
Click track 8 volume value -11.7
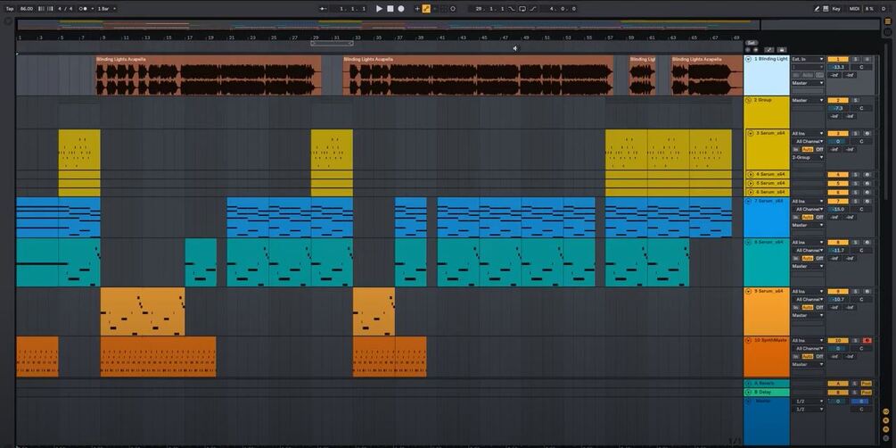pyautogui.click(x=838, y=250)
